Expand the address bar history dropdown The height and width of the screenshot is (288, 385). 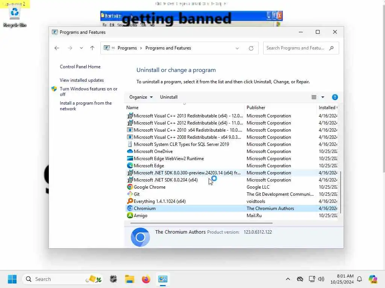(x=237, y=48)
